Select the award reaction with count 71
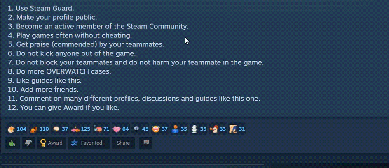Viewport: 389px width, 168px height. pos(101,129)
